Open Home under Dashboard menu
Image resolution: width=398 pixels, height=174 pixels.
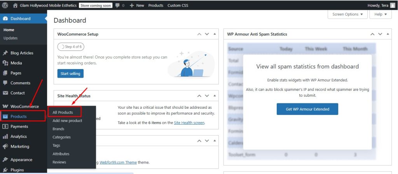tap(9, 30)
